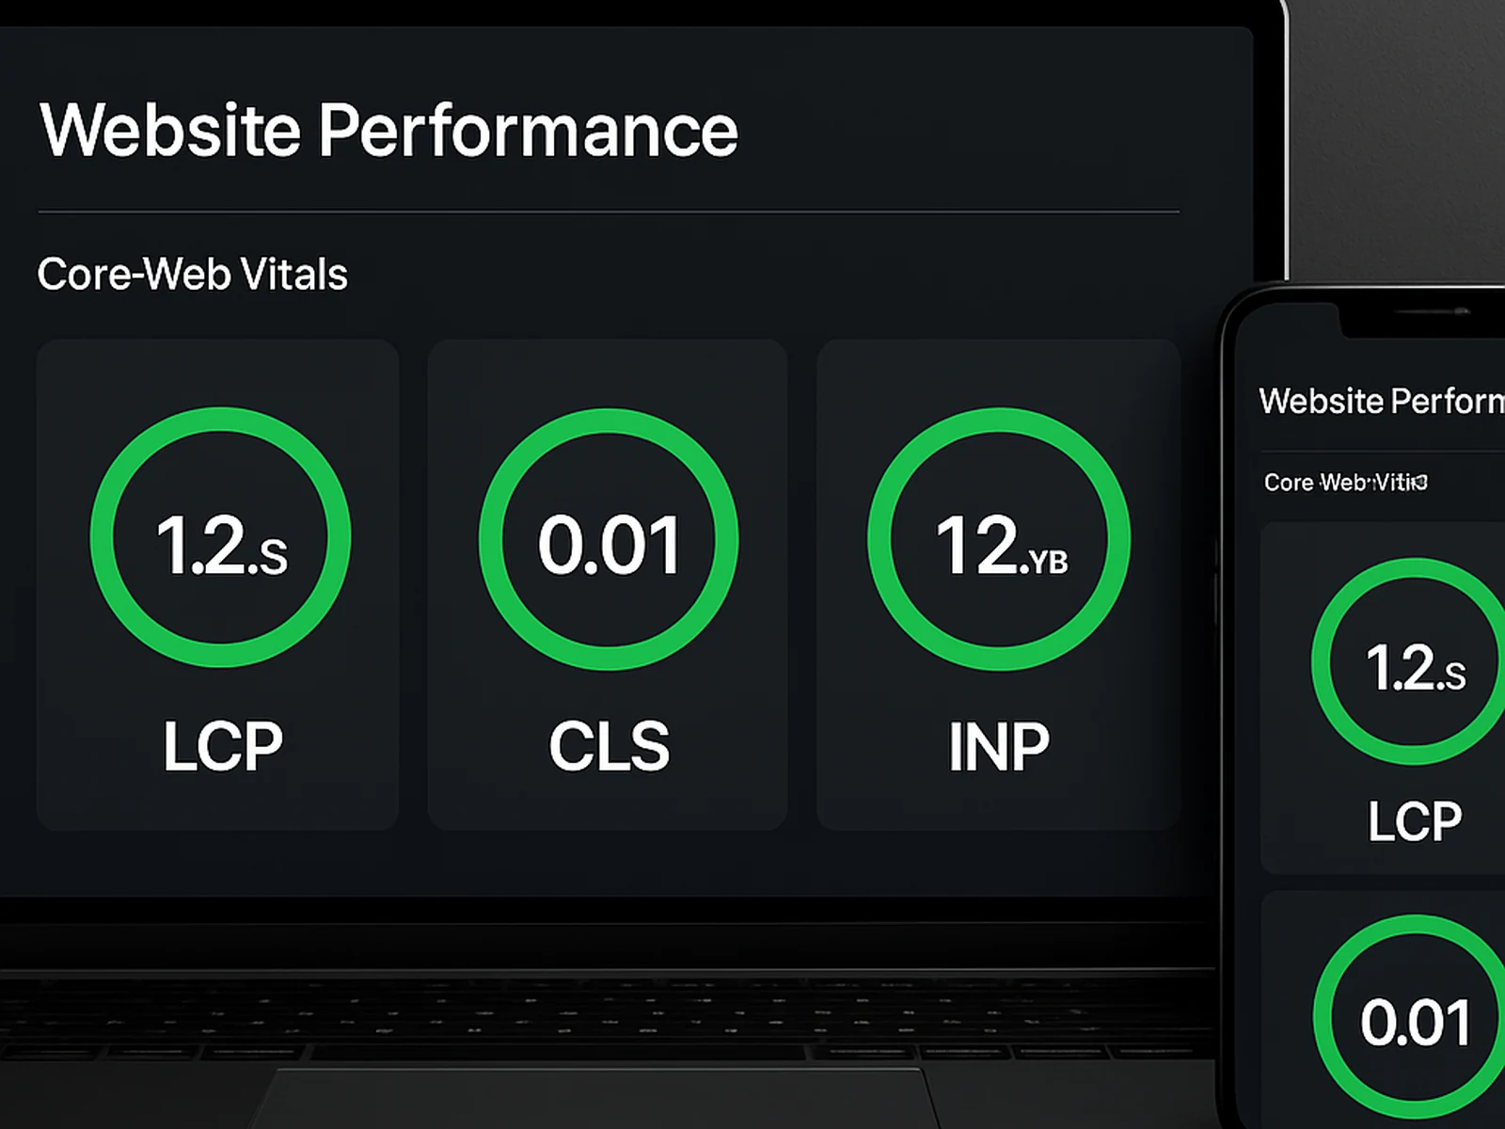Tap the 1.2s gauge on phone
This screenshot has height=1129, width=1505.
click(x=1408, y=661)
